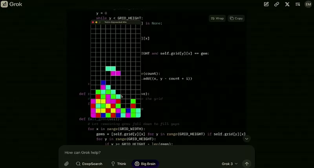314x168 pixels.
Task: Click the '.add((x, y - count + i))' text
Action: tap(167, 79)
